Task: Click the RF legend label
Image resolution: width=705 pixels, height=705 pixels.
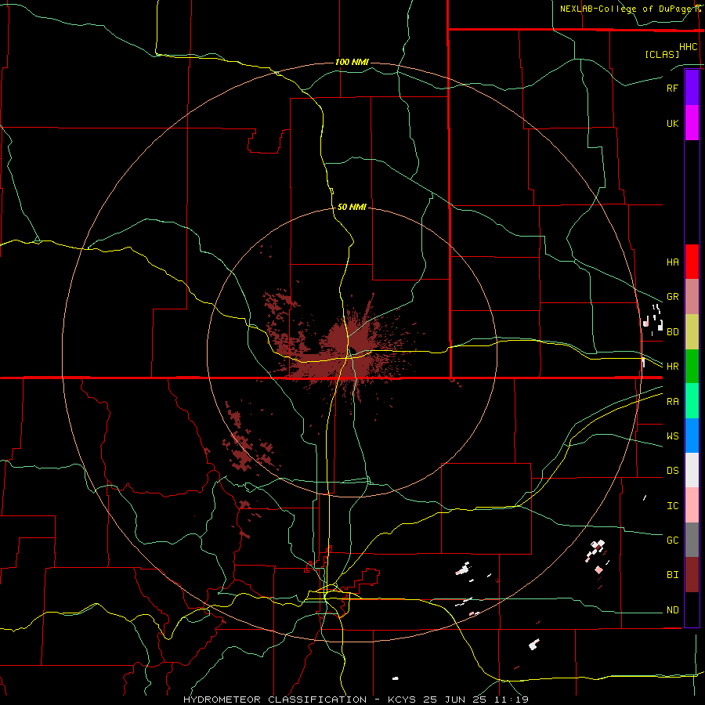Action: point(672,88)
